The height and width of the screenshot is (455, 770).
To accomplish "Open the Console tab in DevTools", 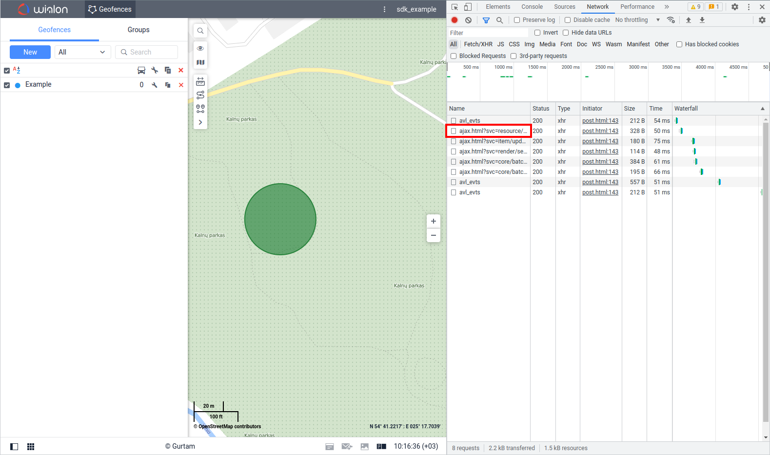I will coord(532,7).
